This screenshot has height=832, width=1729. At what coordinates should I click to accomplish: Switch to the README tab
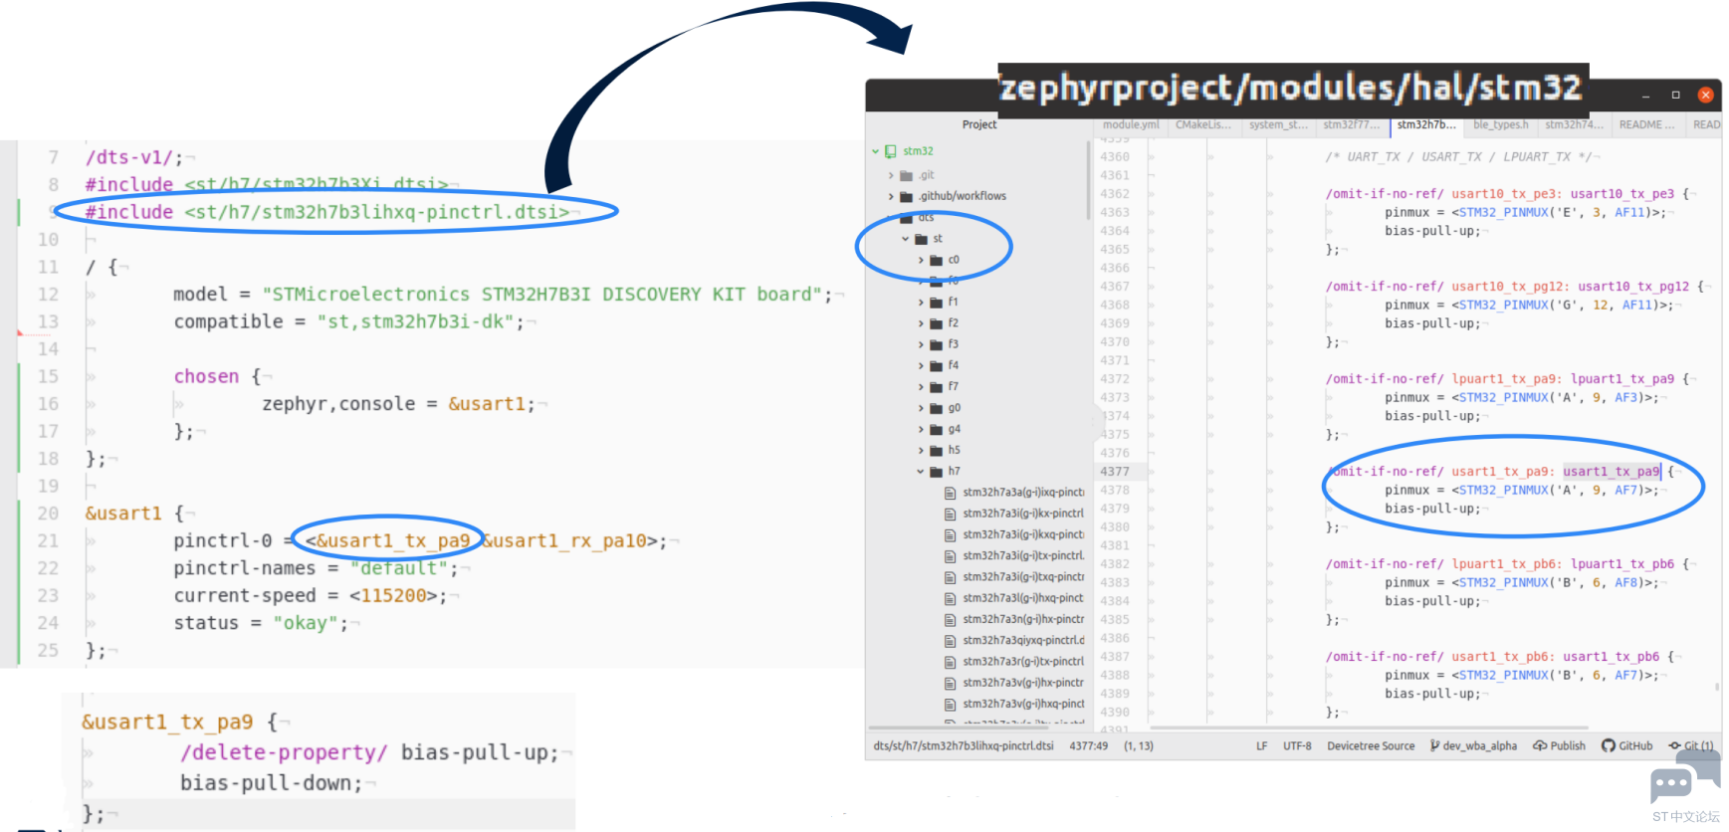(x=1647, y=124)
